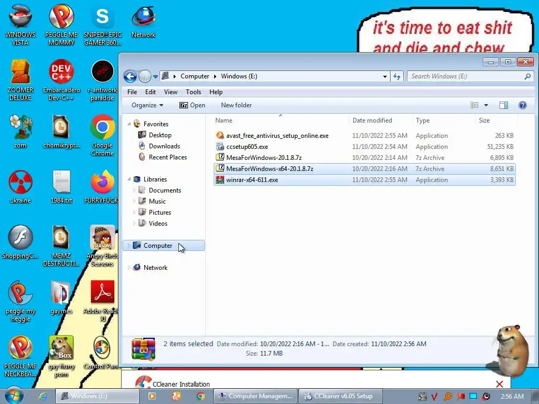Toggle the preview pane button
This screenshot has height=404, width=539.
click(x=504, y=105)
